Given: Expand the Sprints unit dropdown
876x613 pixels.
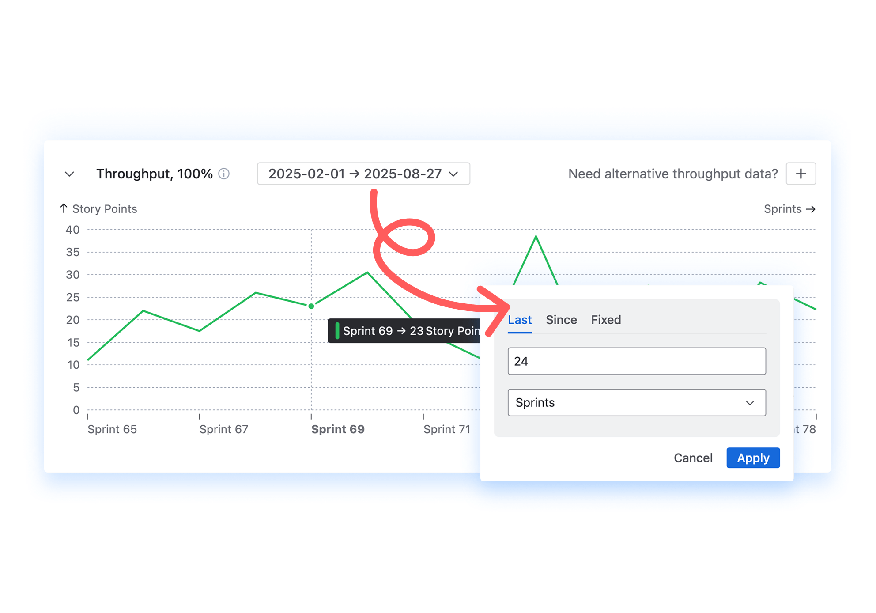Looking at the screenshot, I should tap(636, 402).
